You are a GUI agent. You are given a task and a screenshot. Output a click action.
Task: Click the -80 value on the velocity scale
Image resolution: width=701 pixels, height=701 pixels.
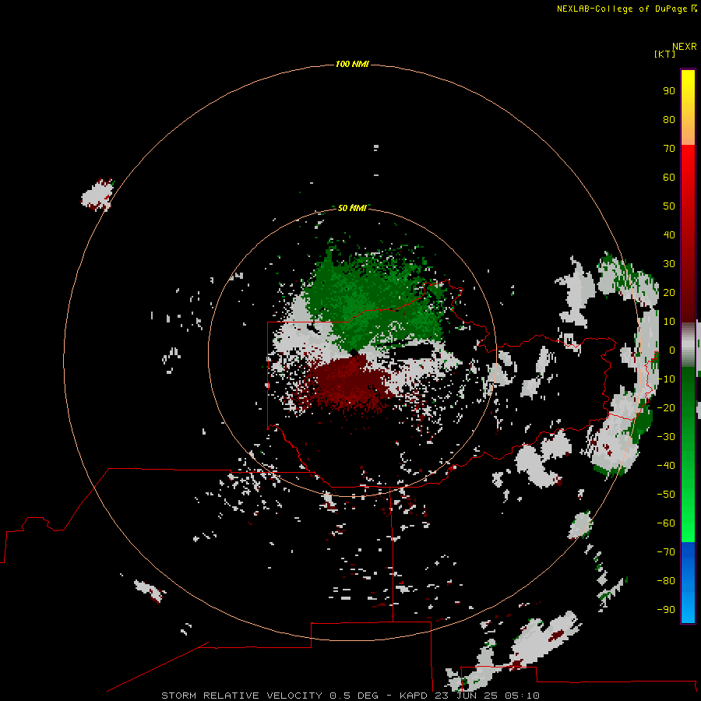coord(666,581)
